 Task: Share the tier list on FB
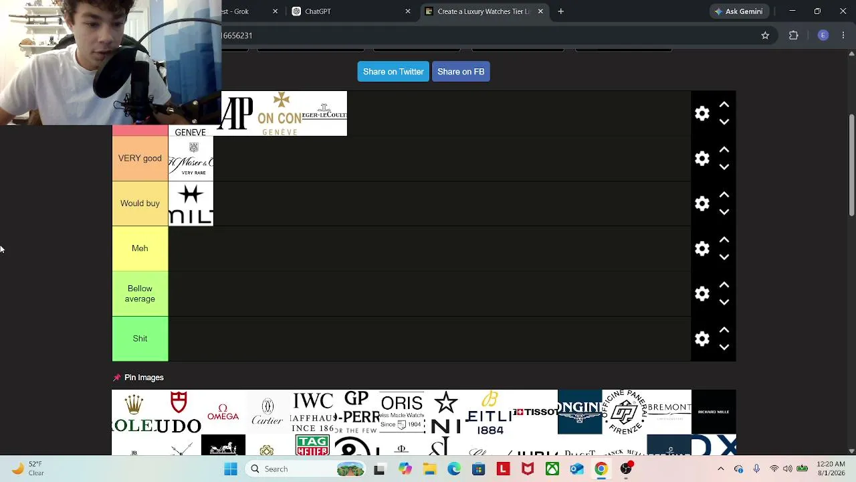point(461,72)
